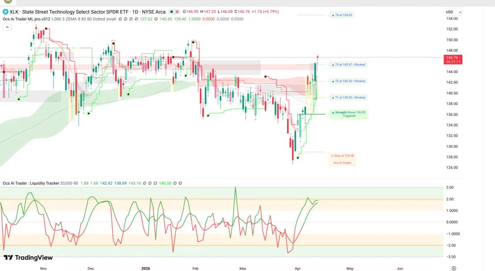Click the T4 at 154.69 target label

click(x=341, y=15)
